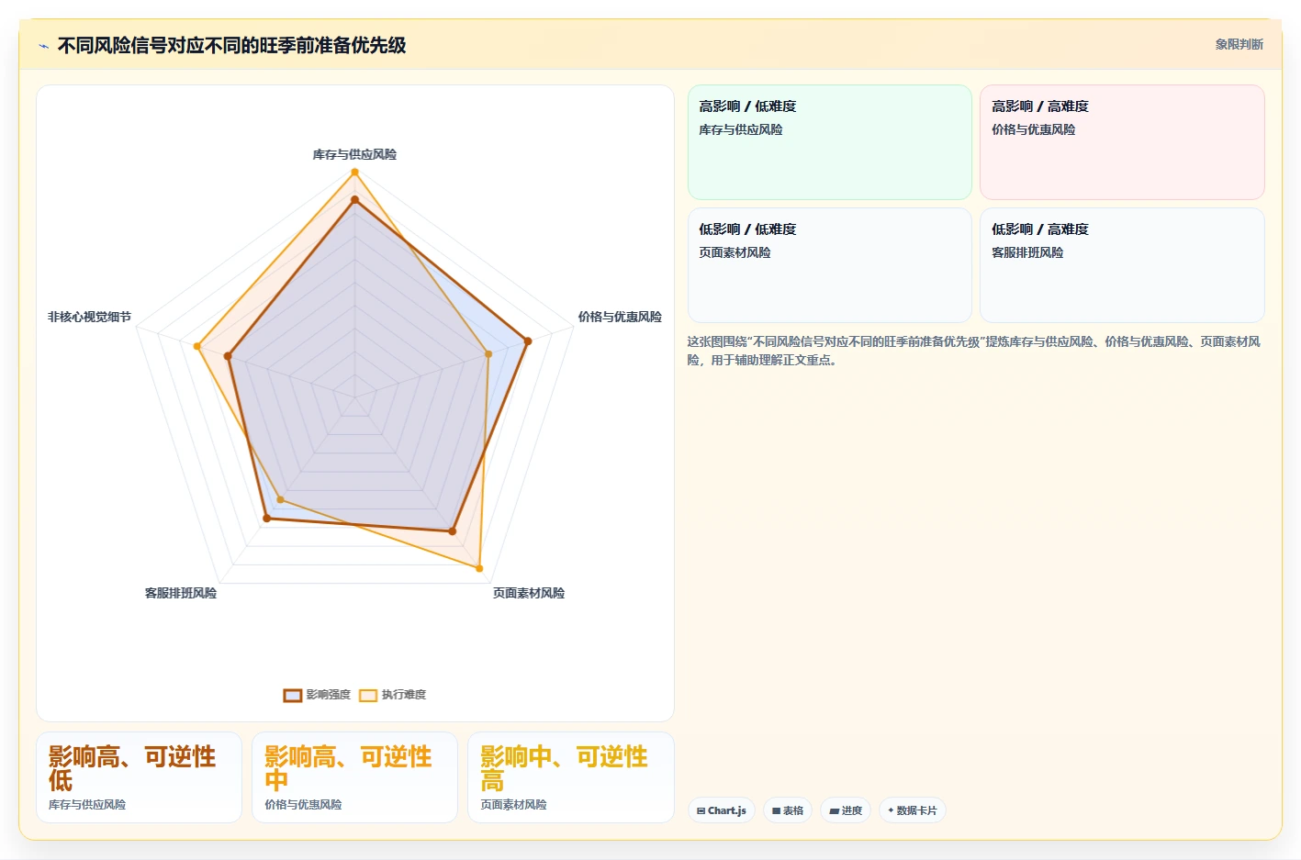
Task: Click 页面素材风险 caption under 影响中、可逆性高
Action: tap(513, 804)
